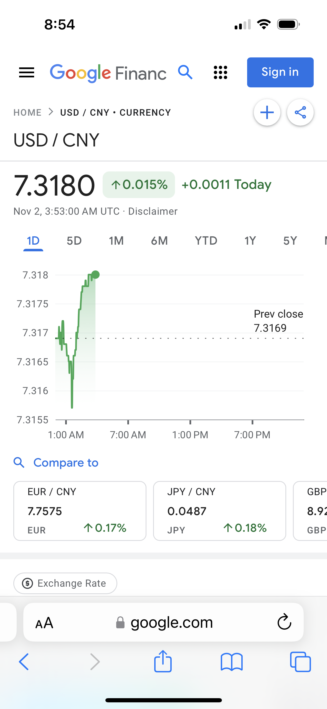327x709 pixels.
Task: Switch chart to 5D range
Action: [x=74, y=241]
